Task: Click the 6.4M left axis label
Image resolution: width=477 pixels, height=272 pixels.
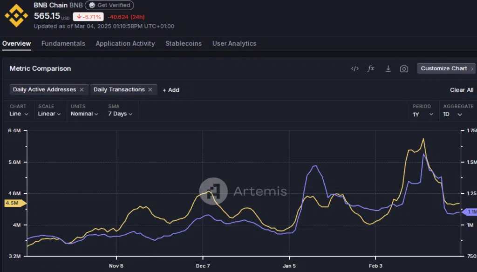Action: (x=14, y=130)
